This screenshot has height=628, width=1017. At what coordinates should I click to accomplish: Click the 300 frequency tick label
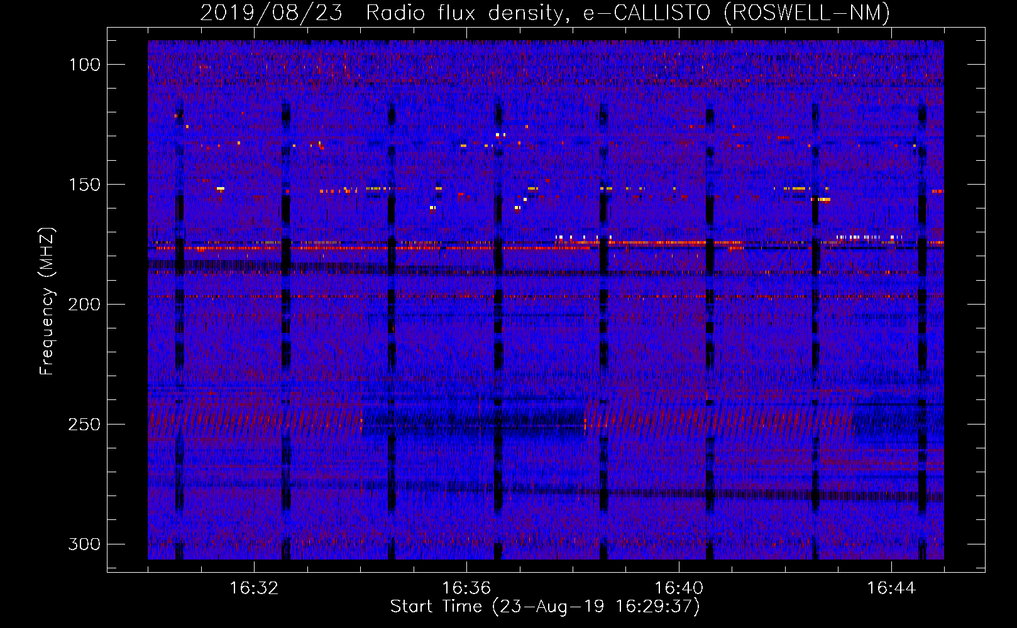(85, 544)
